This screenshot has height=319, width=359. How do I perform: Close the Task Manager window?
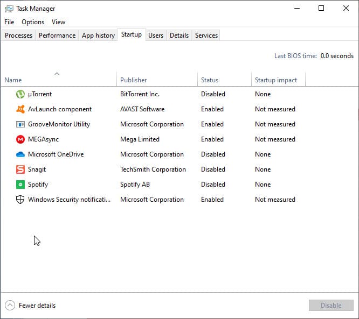pyautogui.click(x=346, y=9)
